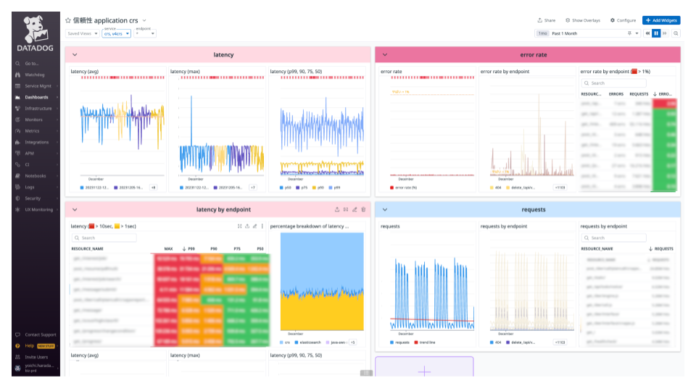Click the pencil edit icon on latency by endpoint group
696x391 pixels.
(355, 209)
